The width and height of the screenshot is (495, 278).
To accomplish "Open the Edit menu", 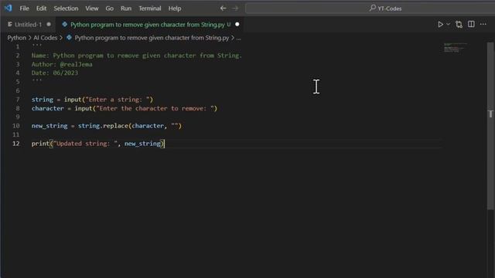I will tap(41, 8).
